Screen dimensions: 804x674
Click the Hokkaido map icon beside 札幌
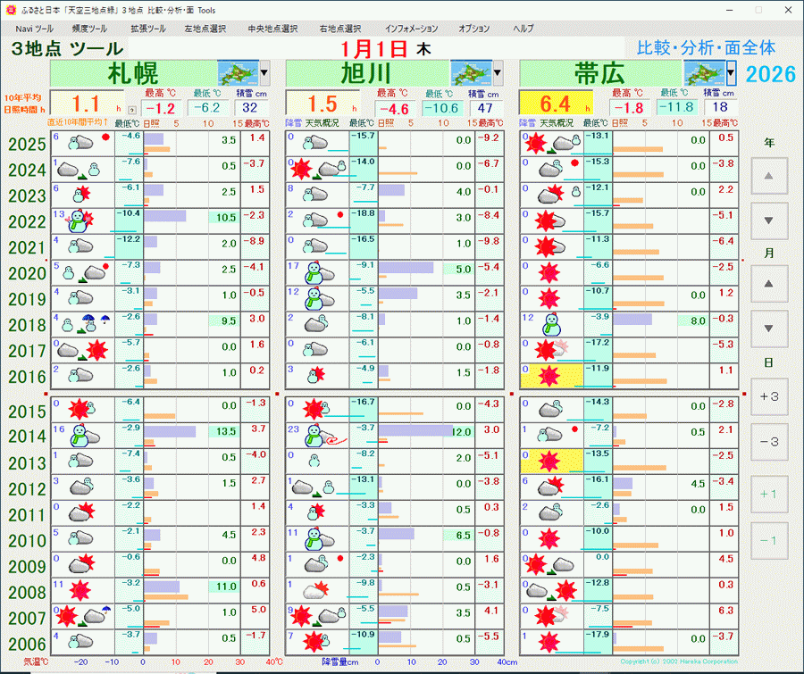pos(238,72)
